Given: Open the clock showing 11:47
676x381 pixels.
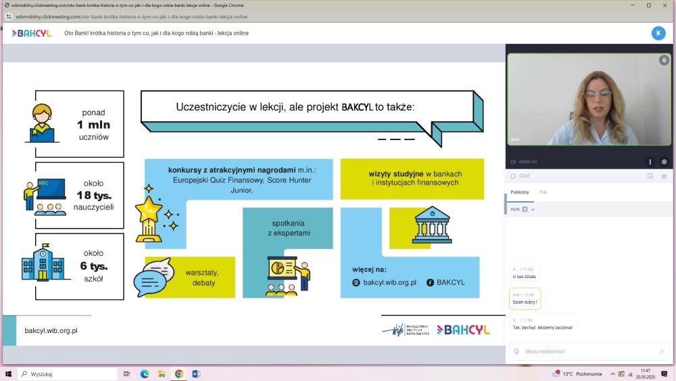Looking at the screenshot, I should [x=646, y=374].
